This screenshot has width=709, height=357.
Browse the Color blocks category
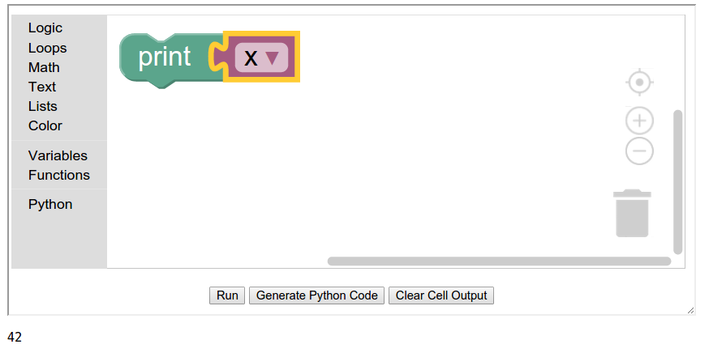click(45, 125)
